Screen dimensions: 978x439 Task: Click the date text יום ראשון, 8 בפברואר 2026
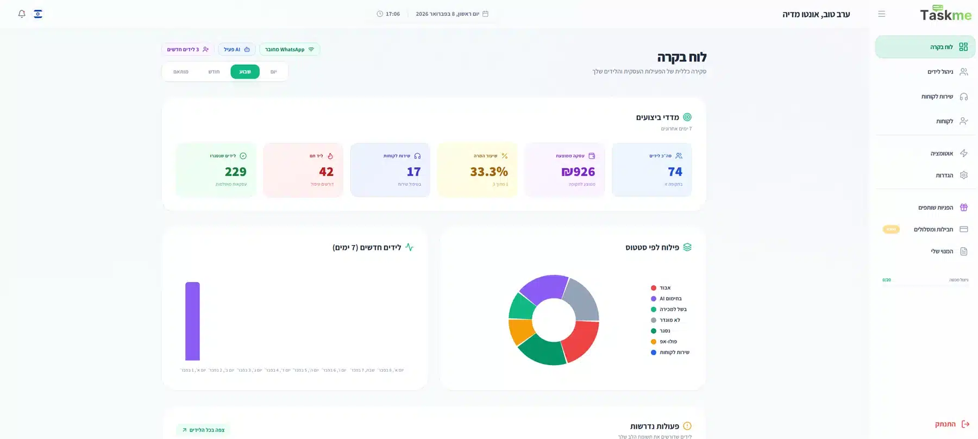point(448,14)
